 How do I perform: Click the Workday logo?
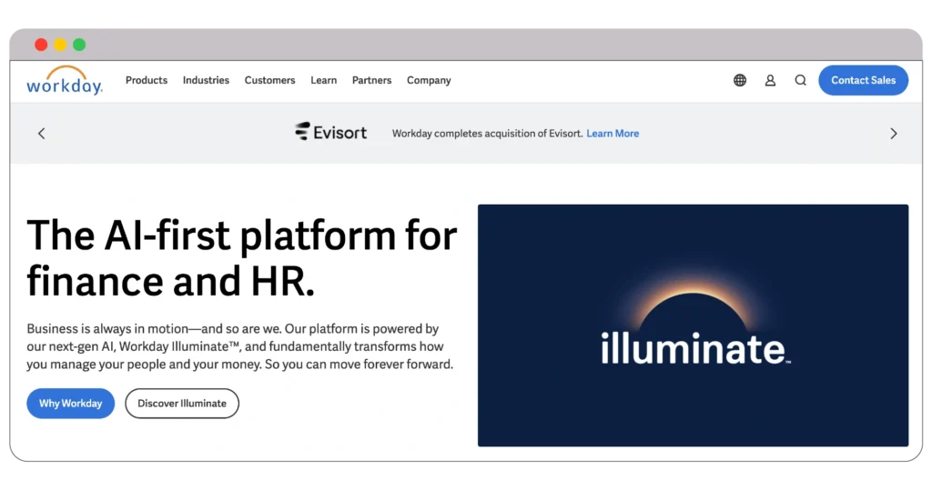point(65,80)
